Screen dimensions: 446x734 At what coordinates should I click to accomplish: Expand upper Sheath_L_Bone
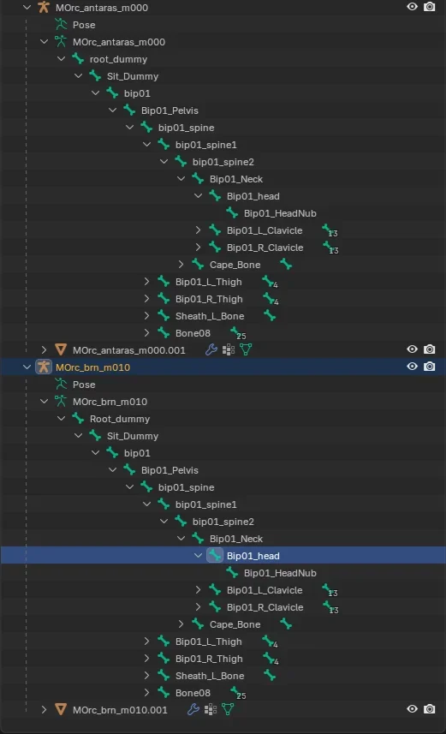tap(146, 316)
